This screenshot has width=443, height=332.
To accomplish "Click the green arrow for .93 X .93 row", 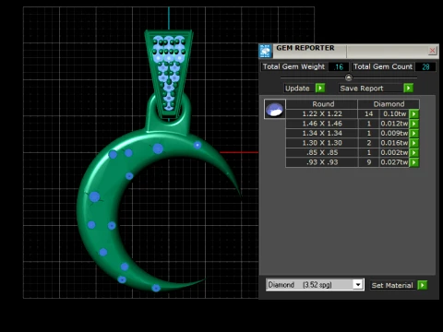I will tap(414, 162).
